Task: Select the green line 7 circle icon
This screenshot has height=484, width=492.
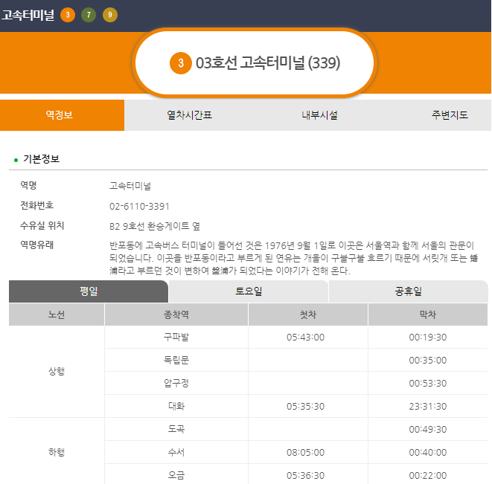Action: coord(89,15)
